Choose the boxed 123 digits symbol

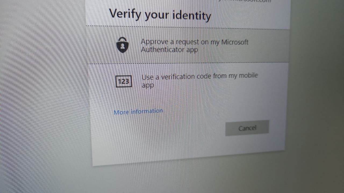[124, 81]
